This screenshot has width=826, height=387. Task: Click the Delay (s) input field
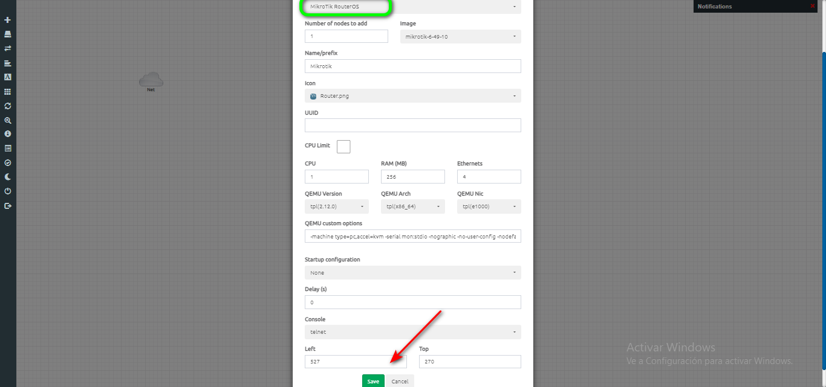click(x=413, y=302)
